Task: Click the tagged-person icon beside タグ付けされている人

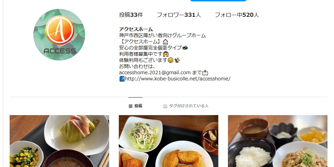Action: 165,106
